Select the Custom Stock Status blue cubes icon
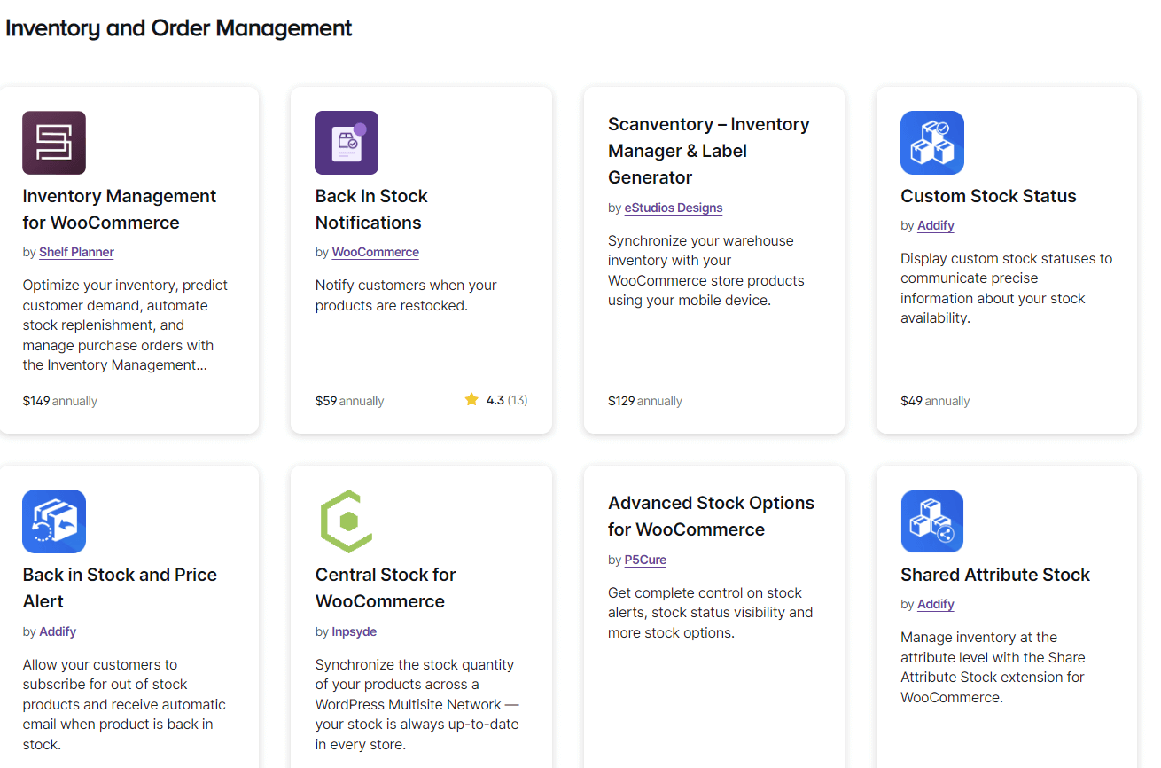1161x768 pixels. pyautogui.click(x=932, y=143)
